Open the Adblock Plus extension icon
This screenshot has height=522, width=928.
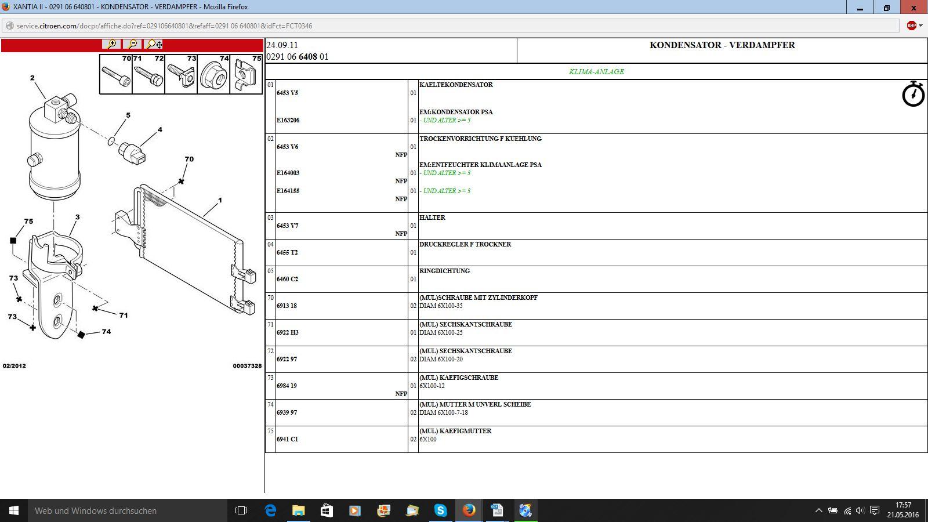pos(911,26)
